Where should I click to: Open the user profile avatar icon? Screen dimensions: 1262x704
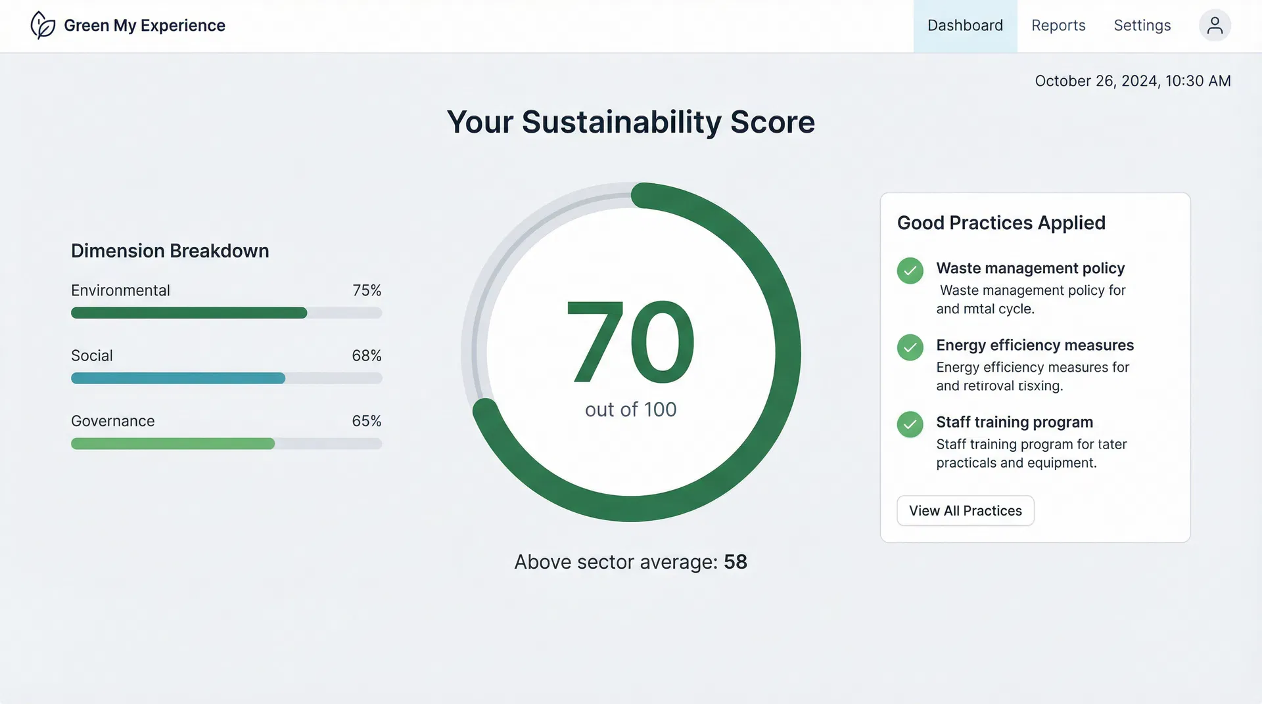[1215, 26]
